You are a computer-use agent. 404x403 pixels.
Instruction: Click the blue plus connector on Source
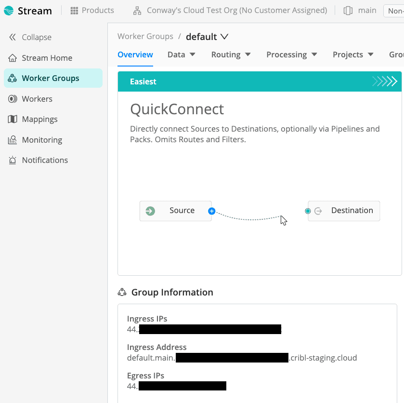click(x=211, y=211)
